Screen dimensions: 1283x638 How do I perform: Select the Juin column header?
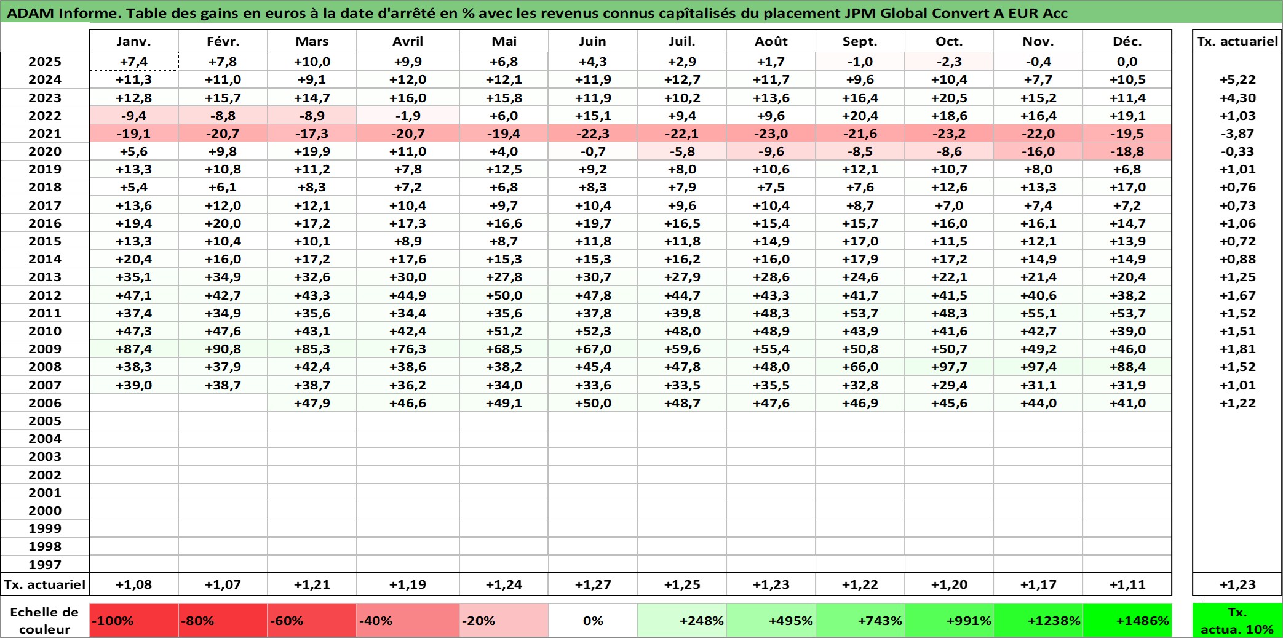point(593,41)
